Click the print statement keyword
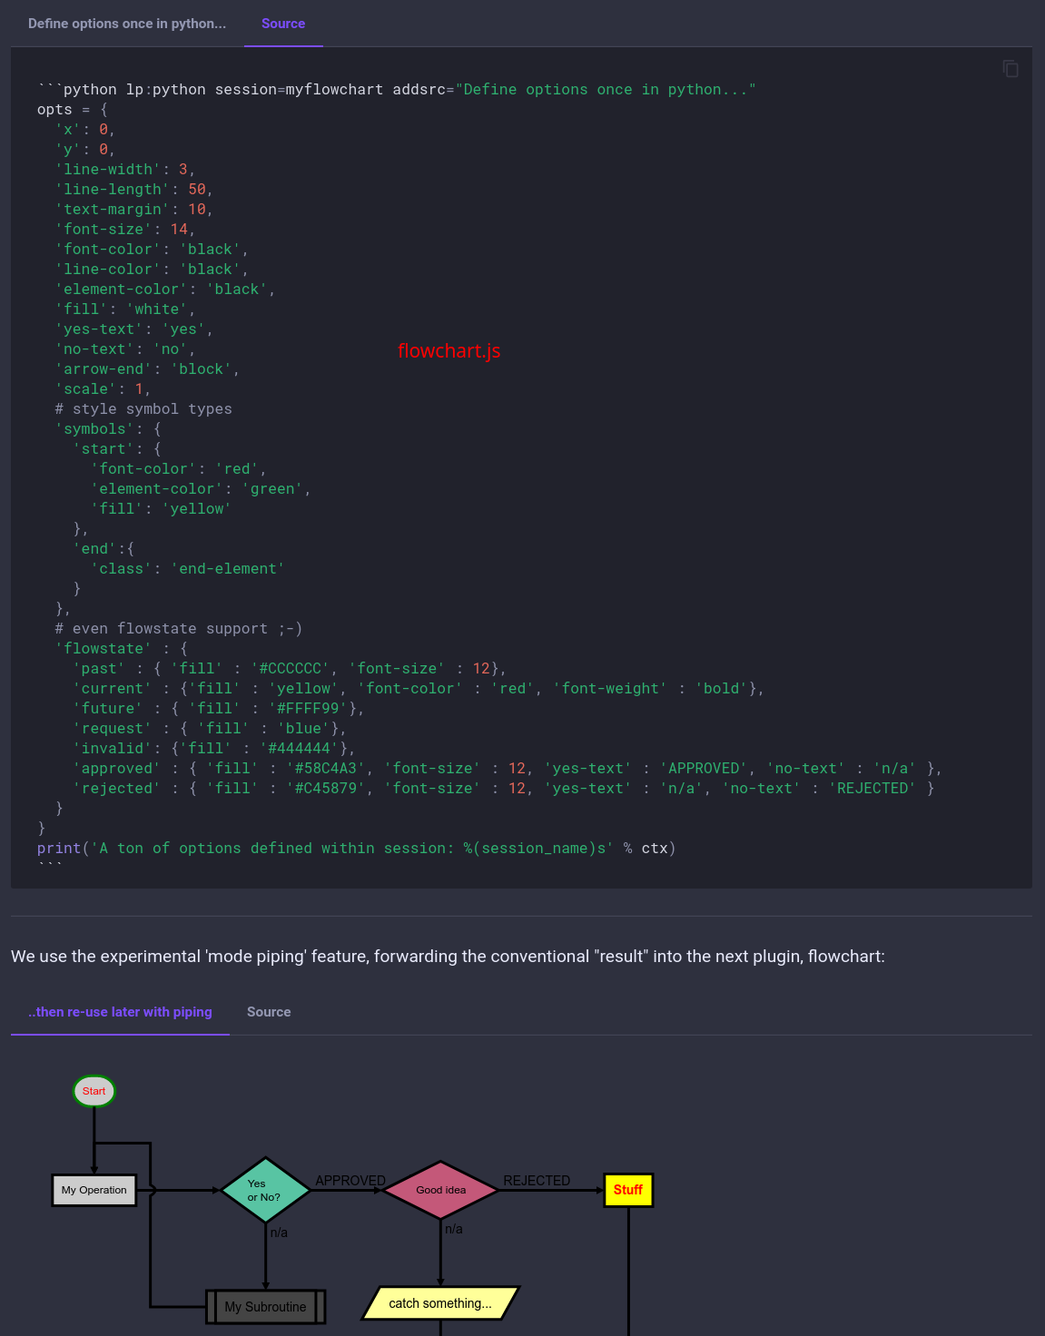Viewport: 1045px width, 1336px height. [x=59, y=849]
